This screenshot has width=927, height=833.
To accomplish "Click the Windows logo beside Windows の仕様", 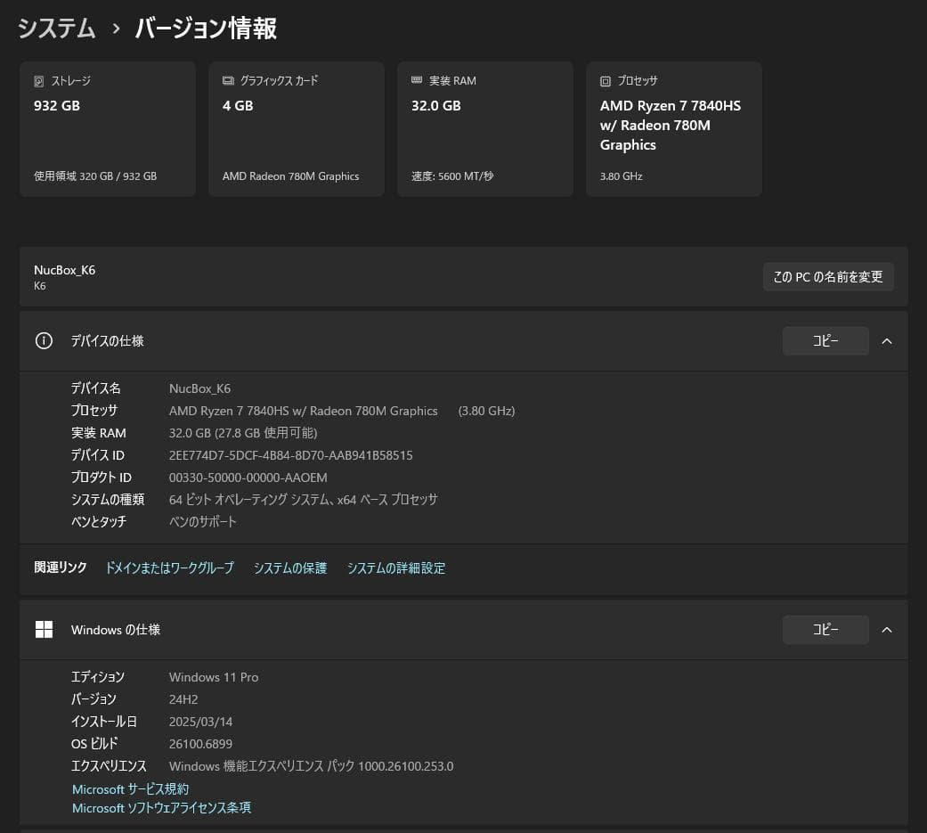I will [x=44, y=629].
